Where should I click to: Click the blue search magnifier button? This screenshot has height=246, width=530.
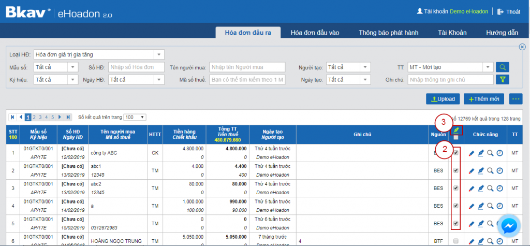(502, 67)
